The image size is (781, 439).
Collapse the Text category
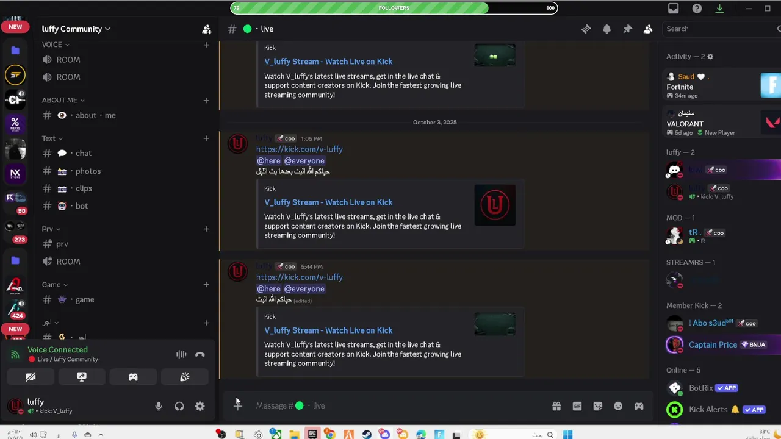coord(52,138)
